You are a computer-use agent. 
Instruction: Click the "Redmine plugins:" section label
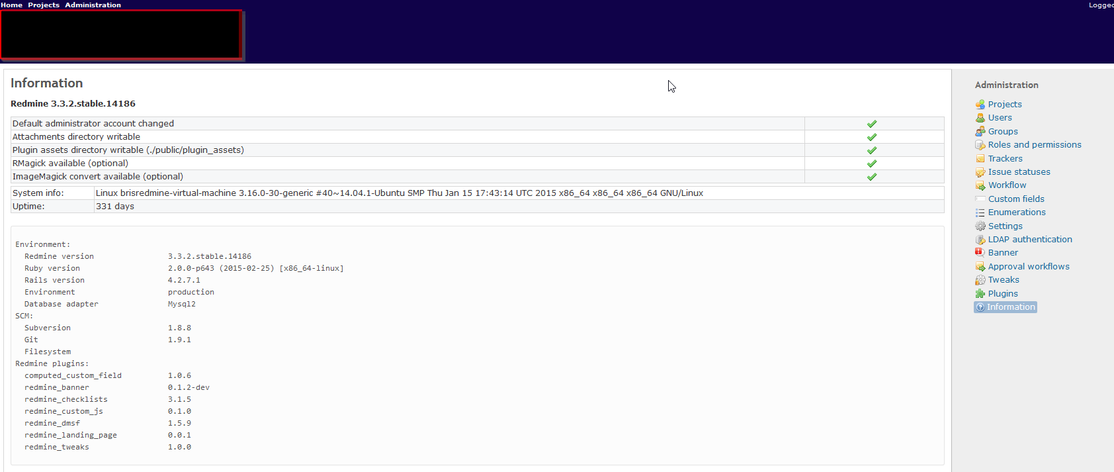coord(52,364)
